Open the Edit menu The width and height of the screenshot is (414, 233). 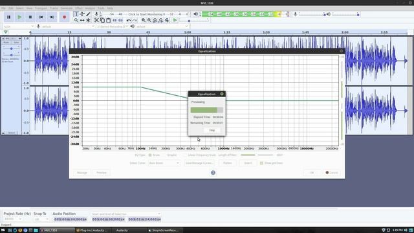tap(11, 8)
